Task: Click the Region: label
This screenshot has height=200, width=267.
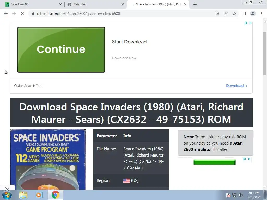Action: (x=104, y=180)
